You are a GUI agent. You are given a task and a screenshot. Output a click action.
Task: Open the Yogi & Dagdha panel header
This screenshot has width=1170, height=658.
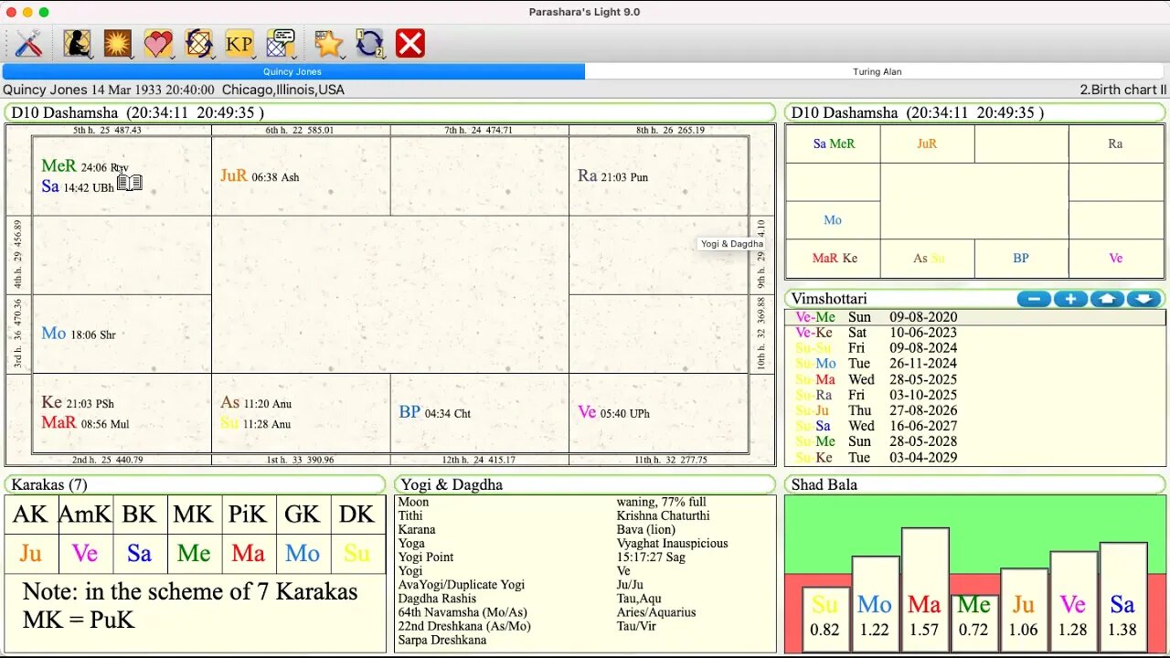(585, 484)
